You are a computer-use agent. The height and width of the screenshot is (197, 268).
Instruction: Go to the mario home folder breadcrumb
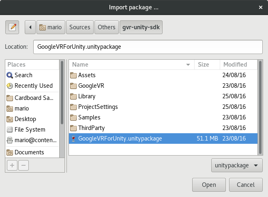pos(51,27)
